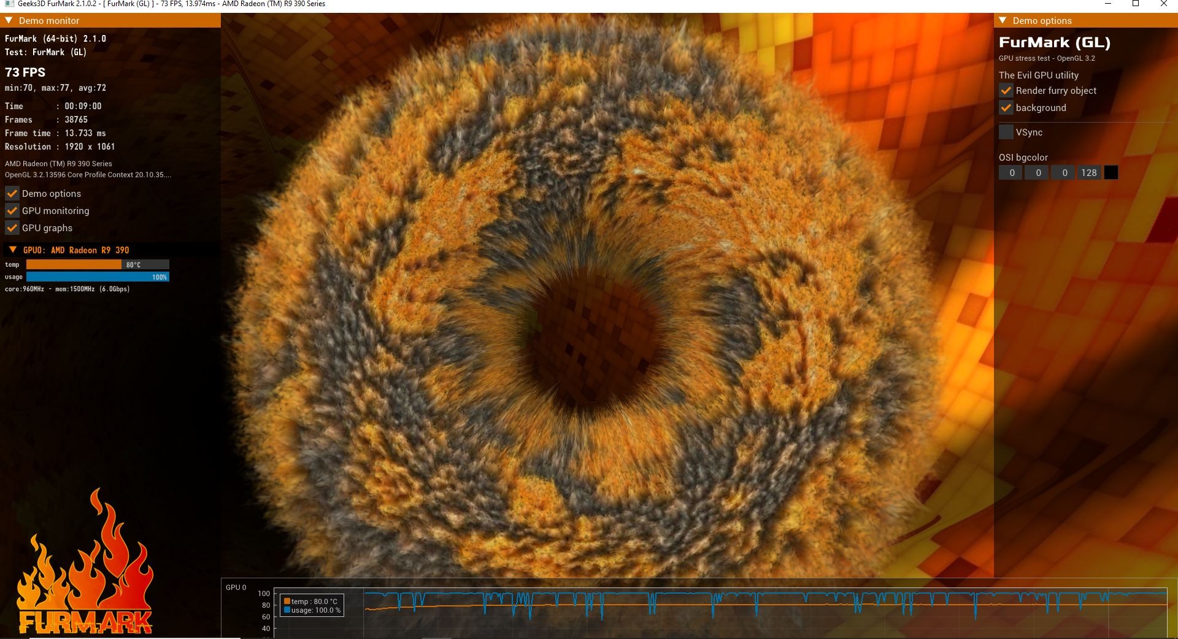Click the GPU usage bar showing 100%
Viewport: 1178px width, 639px height.
[x=98, y=277]
